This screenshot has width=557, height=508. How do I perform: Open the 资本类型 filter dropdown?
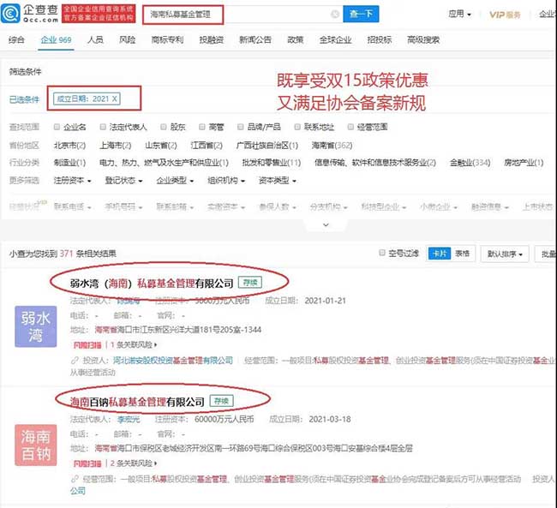277,181
